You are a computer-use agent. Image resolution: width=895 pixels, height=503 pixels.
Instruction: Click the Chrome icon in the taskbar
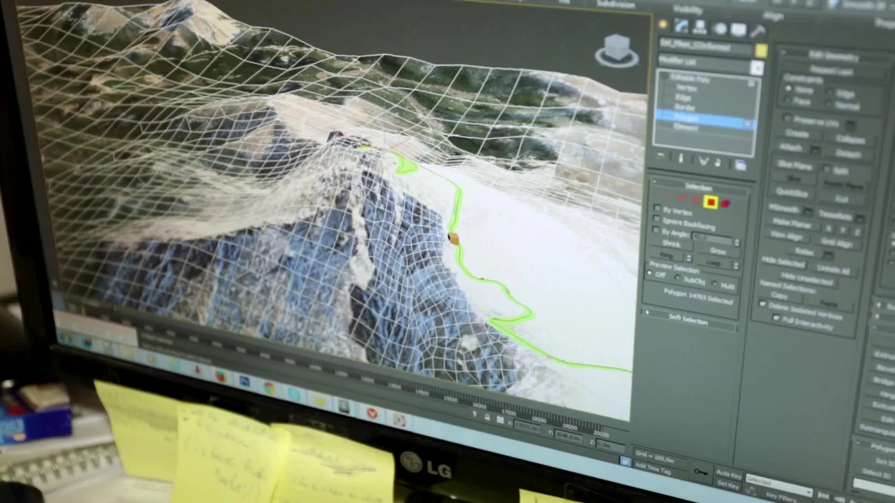[269, 388]
